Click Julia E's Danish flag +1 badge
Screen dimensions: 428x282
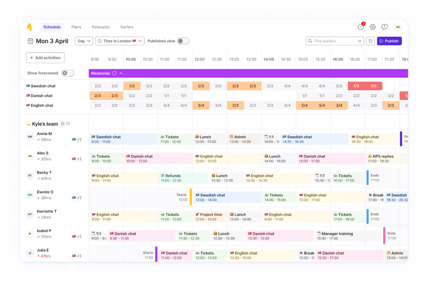pos(76,256)
